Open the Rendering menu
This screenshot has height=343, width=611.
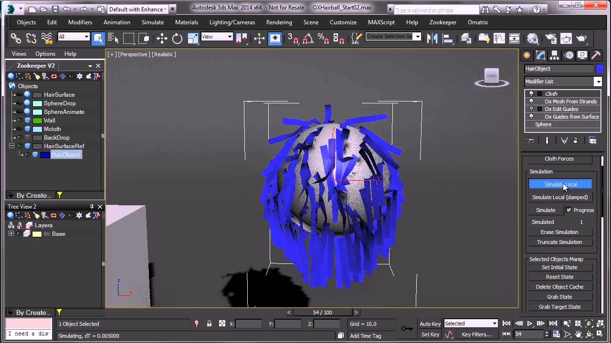pos(279,22)
